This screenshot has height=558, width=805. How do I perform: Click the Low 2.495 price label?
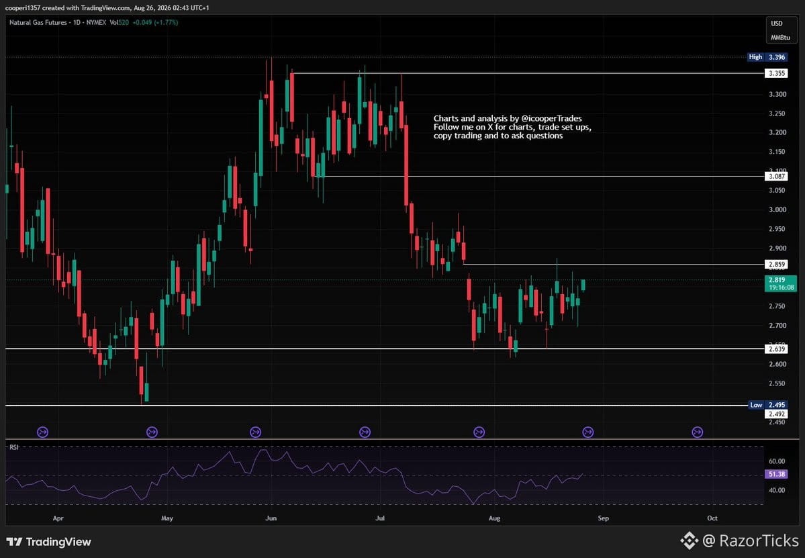tap(768, 405)
